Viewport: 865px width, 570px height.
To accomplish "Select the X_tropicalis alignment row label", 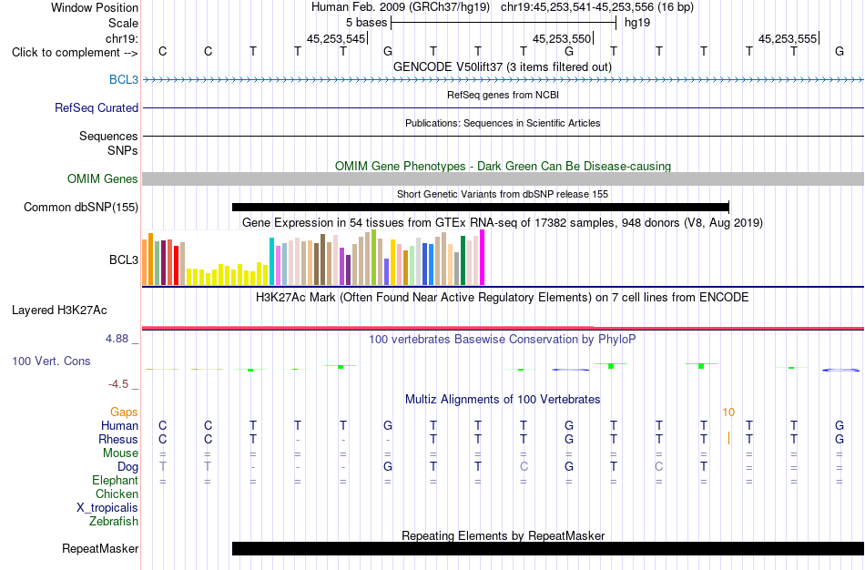I will pos(107,508).
